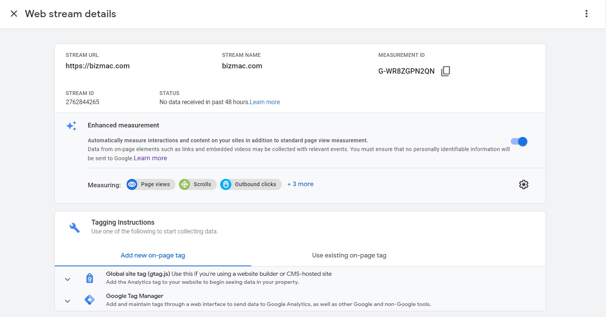
Task: Click the stream ID 2762844265
Action: [x=83, y=102]
